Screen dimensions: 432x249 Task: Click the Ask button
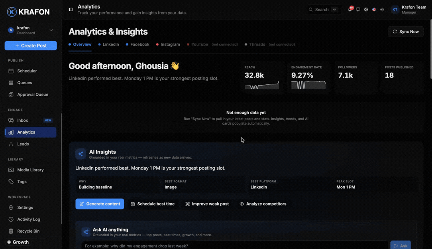coord(400,245)
